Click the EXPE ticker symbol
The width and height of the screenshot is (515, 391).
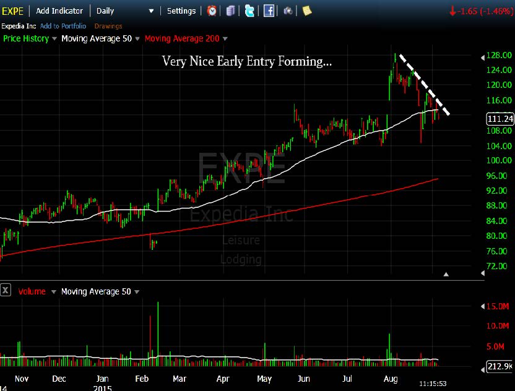[x=12, y=11]
